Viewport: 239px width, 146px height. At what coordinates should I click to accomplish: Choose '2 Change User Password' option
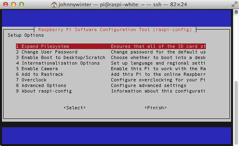[47, 52]
